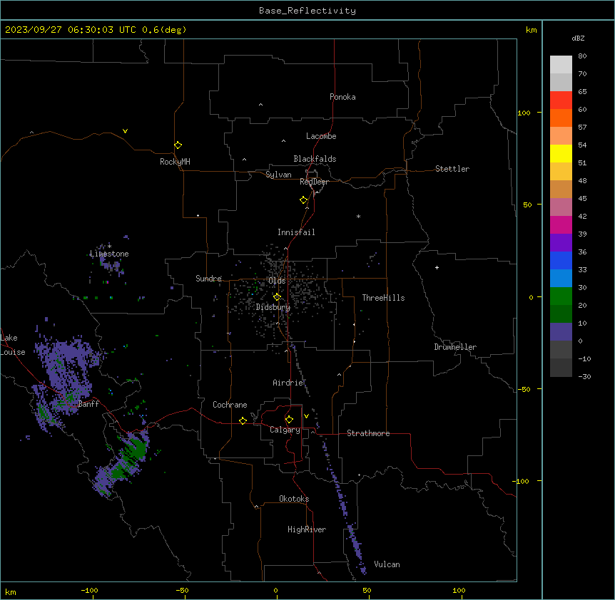The width and height of the screenshot is (615, 600).
Task: Click the Didsbury town label
Action: (273, 307)
